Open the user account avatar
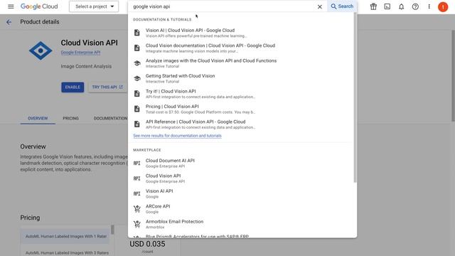The height and width of the screenshot is (256, 455). (443, 6)
